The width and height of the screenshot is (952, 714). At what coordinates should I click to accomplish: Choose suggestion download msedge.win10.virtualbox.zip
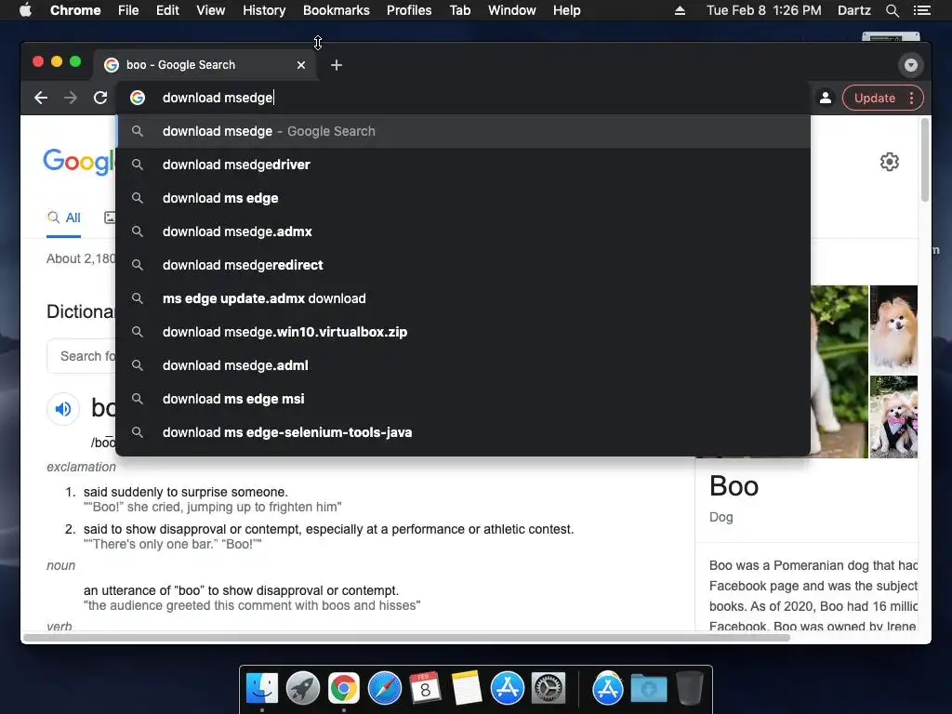pos(463,332)
